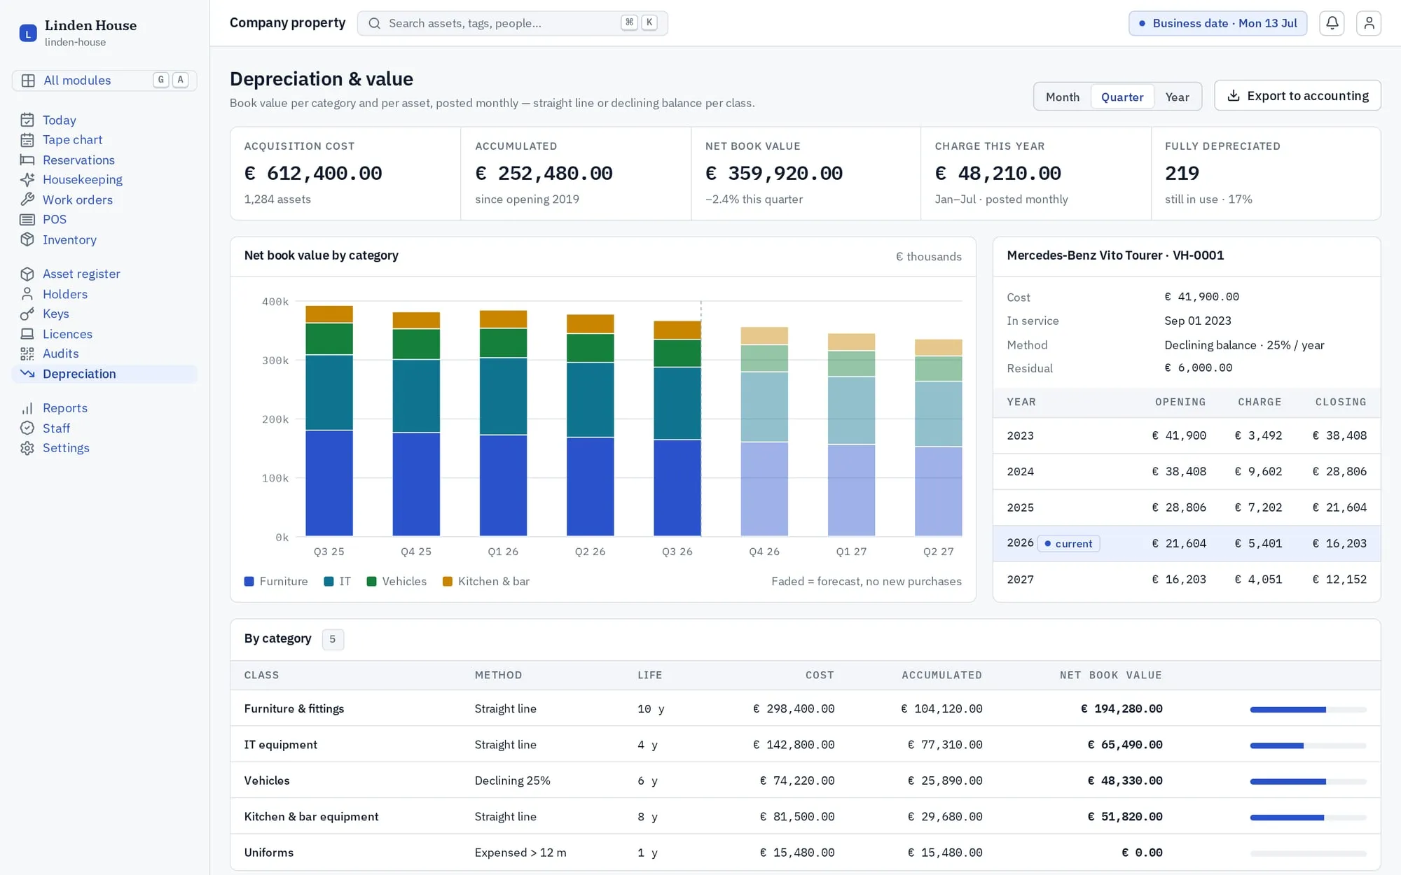Viewport: 1401px width, 875px height.
Task: Click the IT equipment progress bar
Action: click(1308, 745)
